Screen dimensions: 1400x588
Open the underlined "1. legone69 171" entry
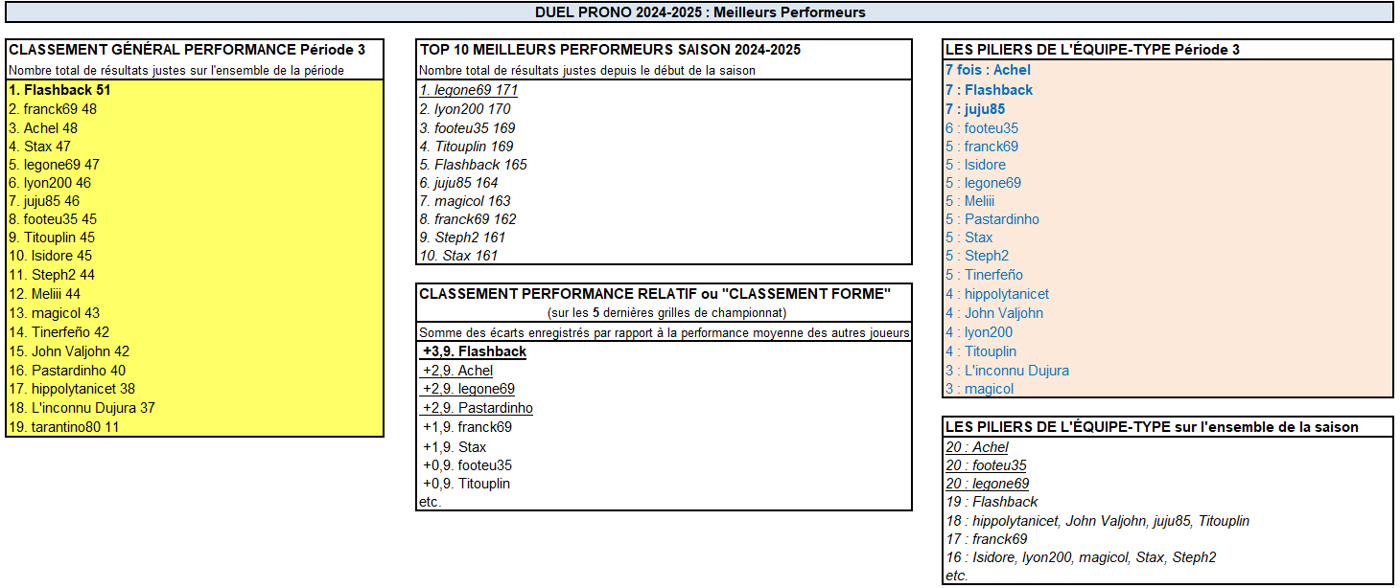tap(469, 90)
